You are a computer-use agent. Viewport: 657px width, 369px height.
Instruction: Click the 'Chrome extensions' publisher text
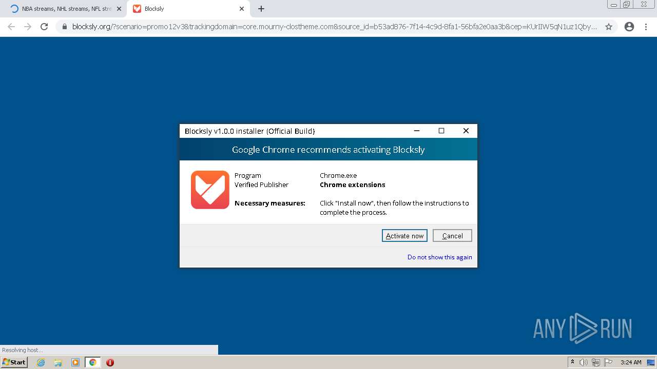352,184
